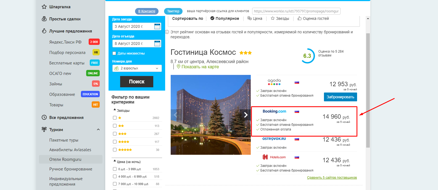Click the Забронировать button for Agoda
The image size is (438, 190).
click(340, 97)
